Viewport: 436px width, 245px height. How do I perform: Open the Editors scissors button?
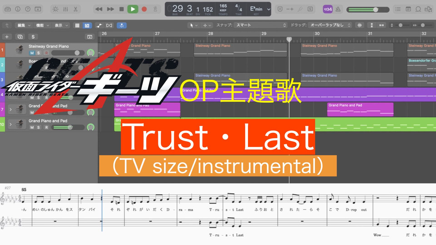pyautogui.click(x=75, y=9)
